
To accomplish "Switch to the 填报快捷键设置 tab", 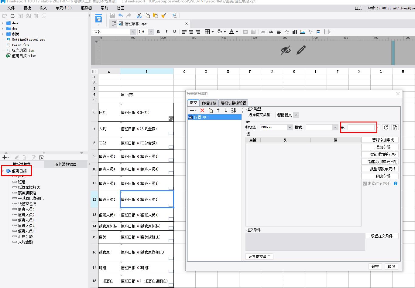I will pos(233,103).
